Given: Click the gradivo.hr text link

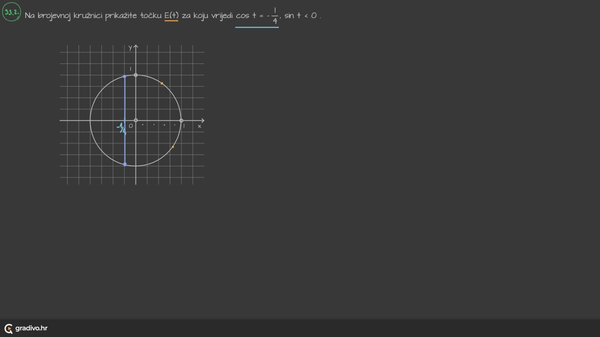Looking at the screenshot, I should (31, 328).
